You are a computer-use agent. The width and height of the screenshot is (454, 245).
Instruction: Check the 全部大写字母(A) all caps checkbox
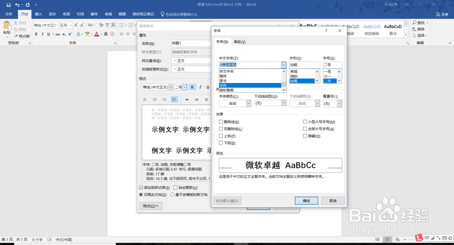305,129
